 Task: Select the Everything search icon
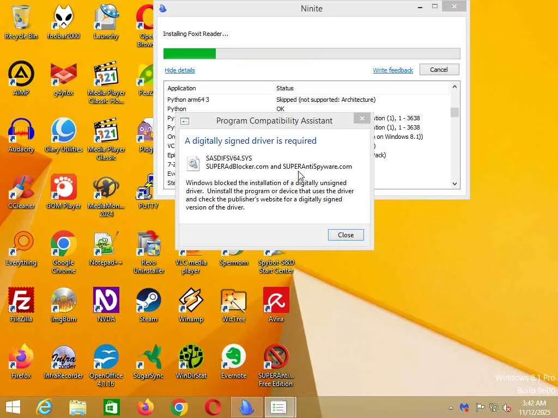click(x=21, y=248)
